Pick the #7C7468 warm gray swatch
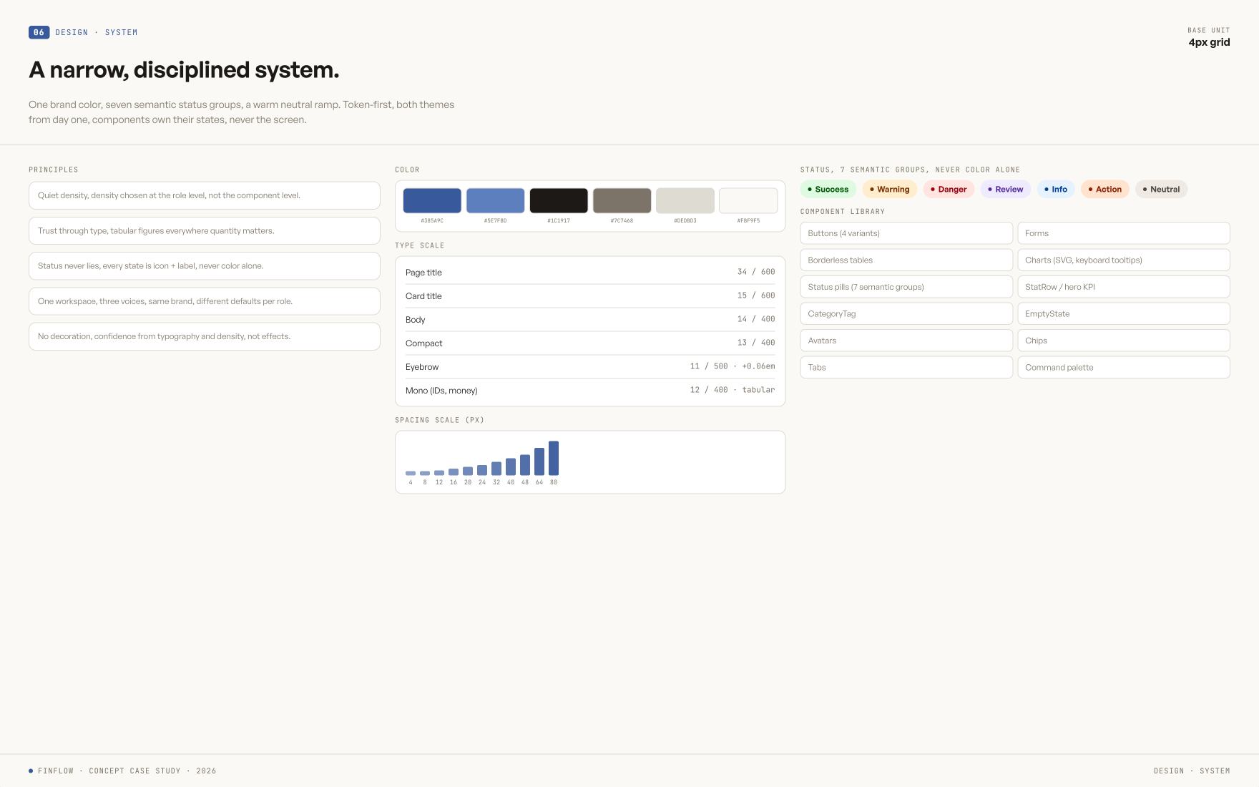 coord(622,200)
